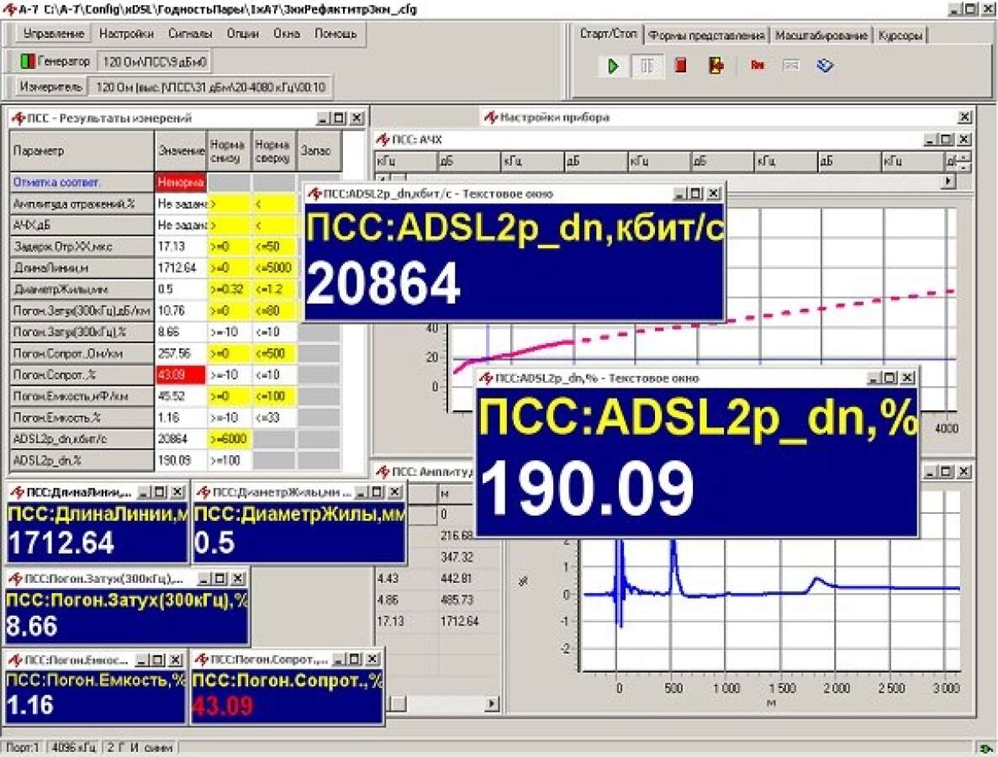Click the Параметр column header

(82, 151)
